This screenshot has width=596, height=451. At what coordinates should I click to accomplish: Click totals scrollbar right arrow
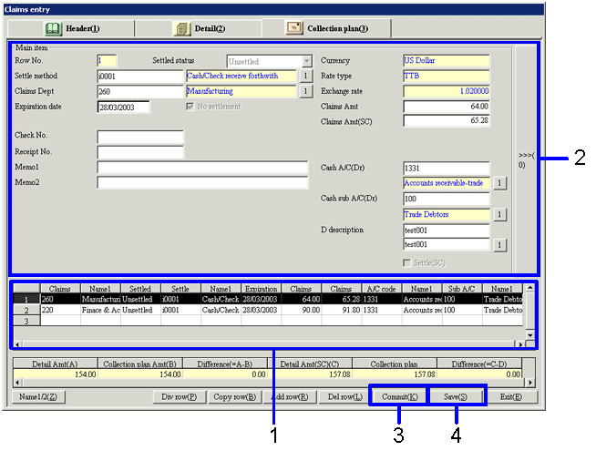pyautogui.click(x=530, y=383)
